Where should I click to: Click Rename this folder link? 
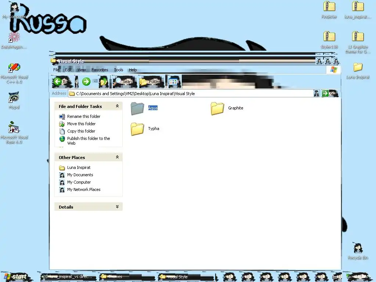point(84,116)
